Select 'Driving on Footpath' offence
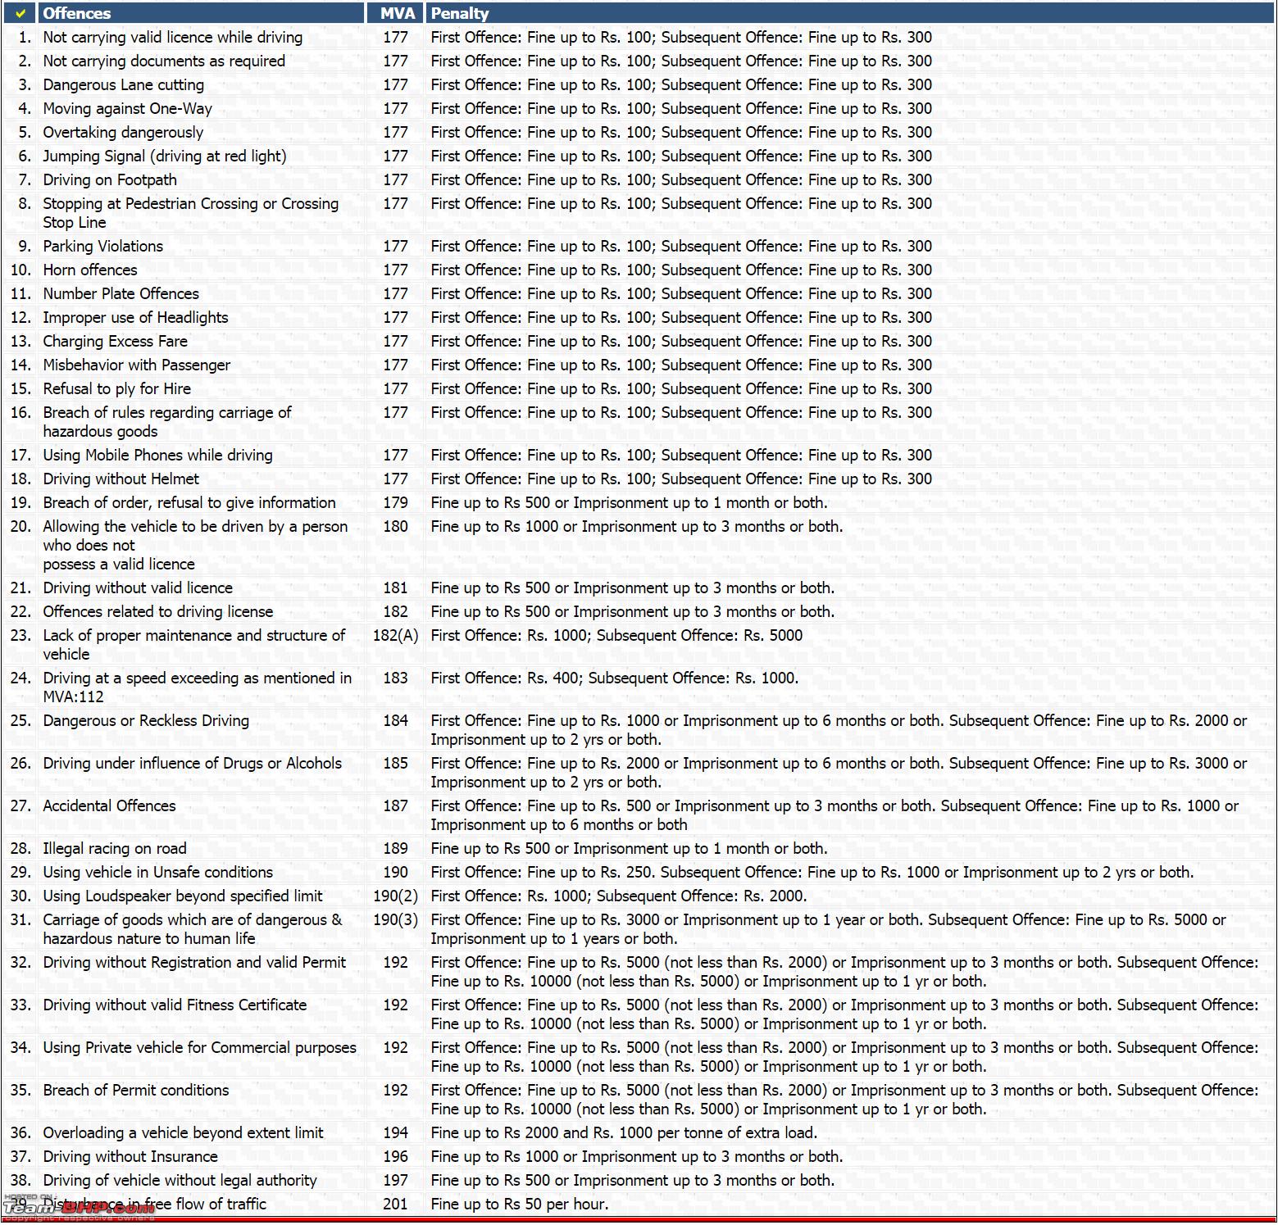1278x1225 pixels. (110, 179)
